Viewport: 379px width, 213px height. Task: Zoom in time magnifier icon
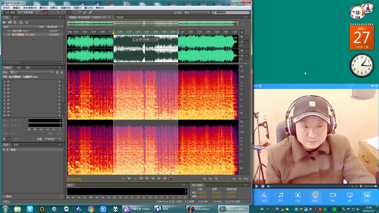click(216, 179)
